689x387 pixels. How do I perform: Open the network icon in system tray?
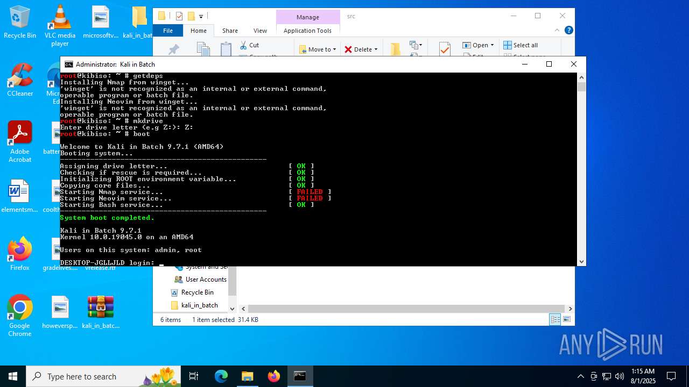point(607,376)
